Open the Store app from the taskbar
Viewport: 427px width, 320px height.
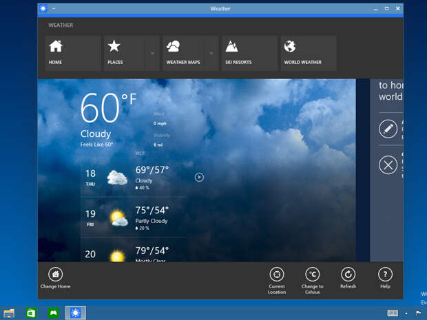tap(31, 313)
